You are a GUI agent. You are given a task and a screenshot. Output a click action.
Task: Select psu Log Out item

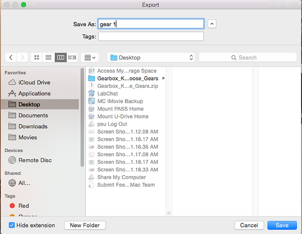(x=125, y=124)
